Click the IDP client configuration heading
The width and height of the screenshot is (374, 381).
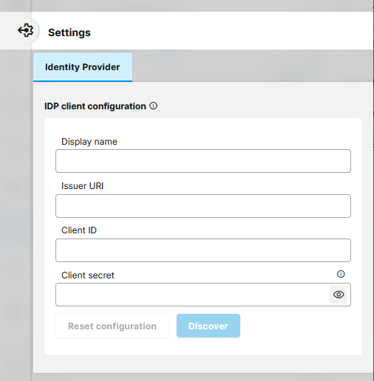[x=95, y=106]
